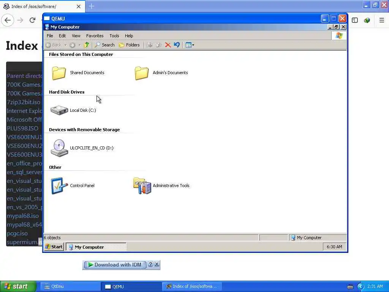The width and height of the screenshot is (389, 292).
Task: Open the File menu
Action: (x=50, y=36)
